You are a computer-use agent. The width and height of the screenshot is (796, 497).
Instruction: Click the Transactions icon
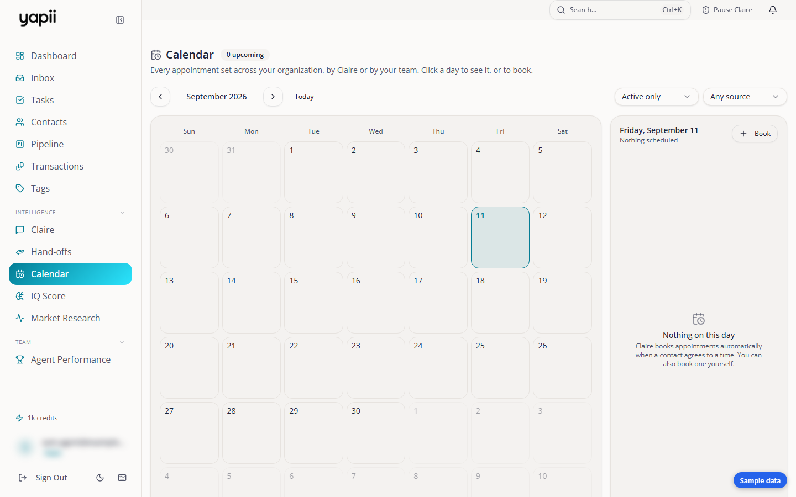tap(20, 166)
